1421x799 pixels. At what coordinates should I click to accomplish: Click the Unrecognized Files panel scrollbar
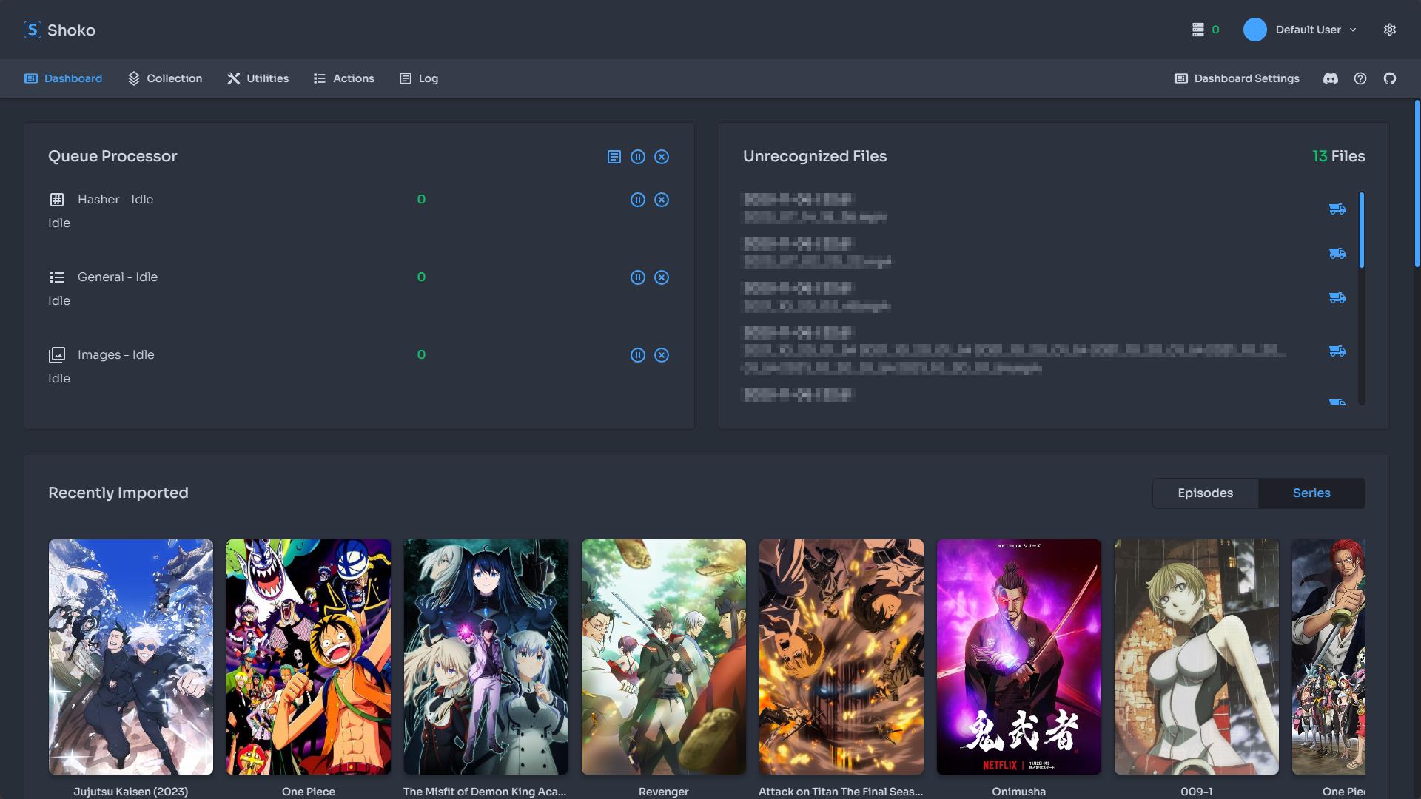click(1362, 230)
